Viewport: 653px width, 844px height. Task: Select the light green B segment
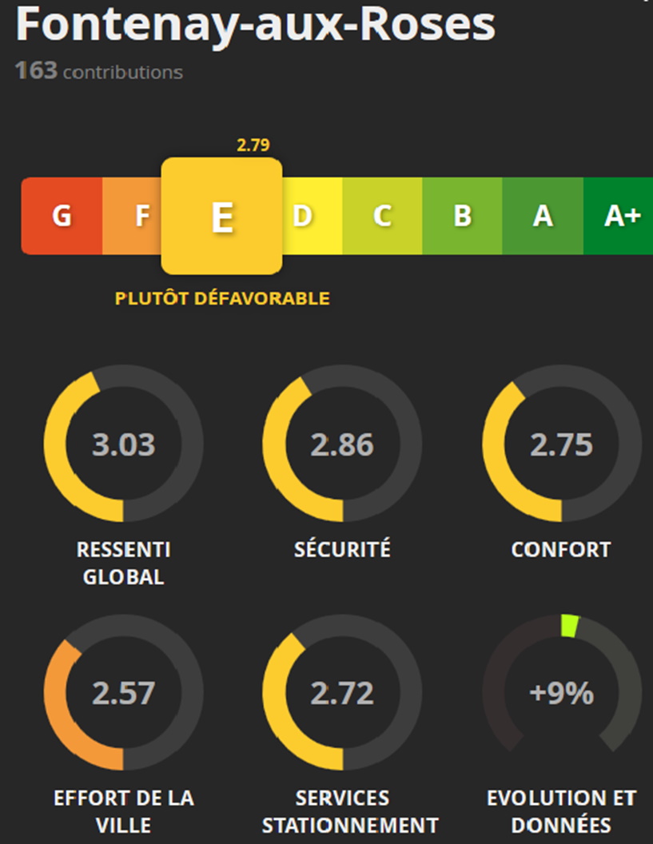click(x=462, y=216)
